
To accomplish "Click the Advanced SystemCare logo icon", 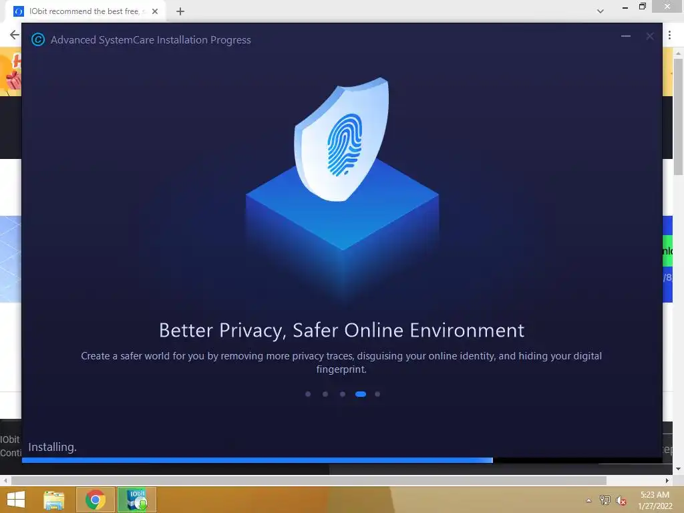I will pyautogui.click(x=38, y=39).
